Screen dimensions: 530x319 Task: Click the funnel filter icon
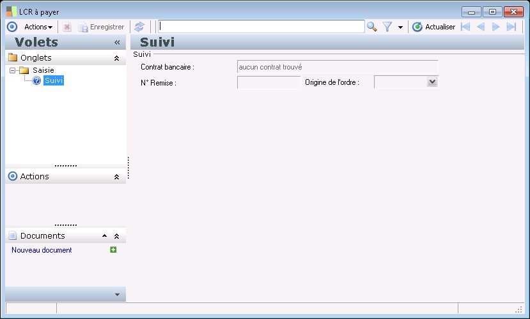coord(387,27)
